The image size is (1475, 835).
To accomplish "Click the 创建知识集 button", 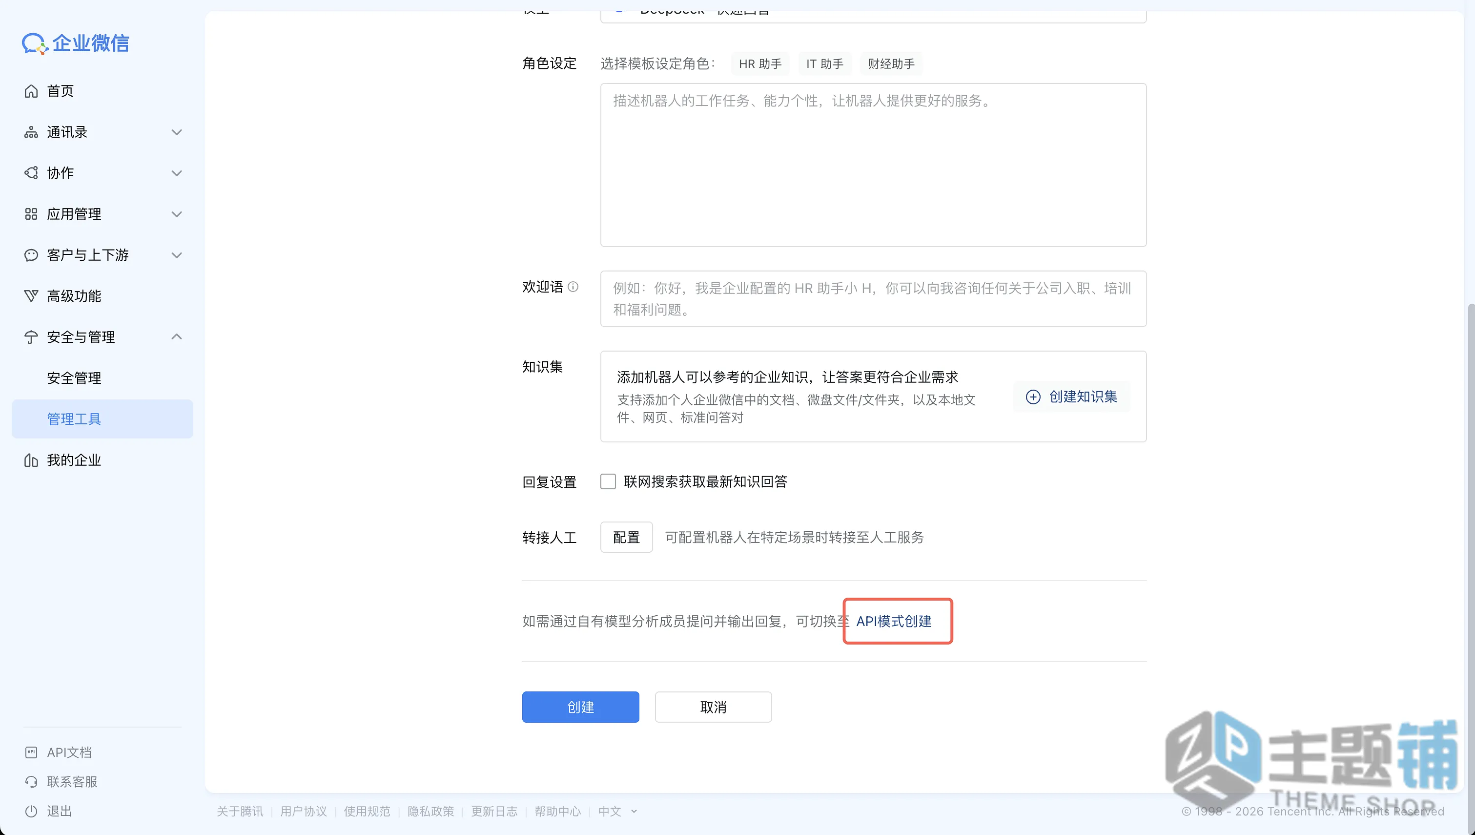I will pyautogui.click(x=1071, y=397).
